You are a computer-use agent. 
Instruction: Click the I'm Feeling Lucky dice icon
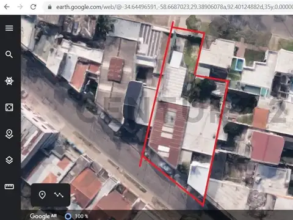click(9, 108)
